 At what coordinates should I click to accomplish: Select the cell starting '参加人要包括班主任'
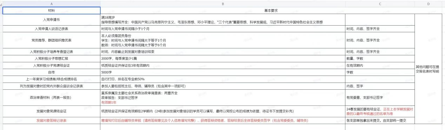[x=222, y=86]
